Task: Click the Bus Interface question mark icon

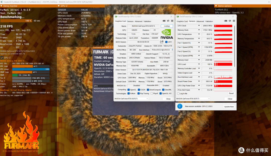Action: click(172, 50)
